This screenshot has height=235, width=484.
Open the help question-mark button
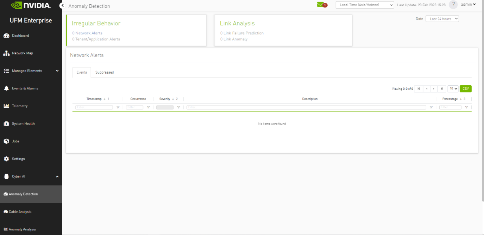[x=453, y=5]
